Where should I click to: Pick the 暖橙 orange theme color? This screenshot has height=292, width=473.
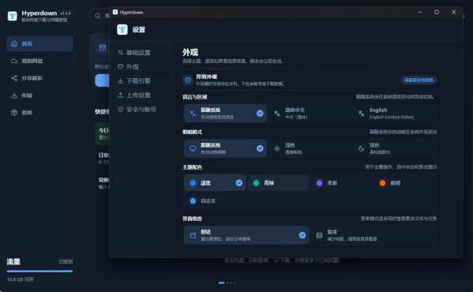(405, 183)
